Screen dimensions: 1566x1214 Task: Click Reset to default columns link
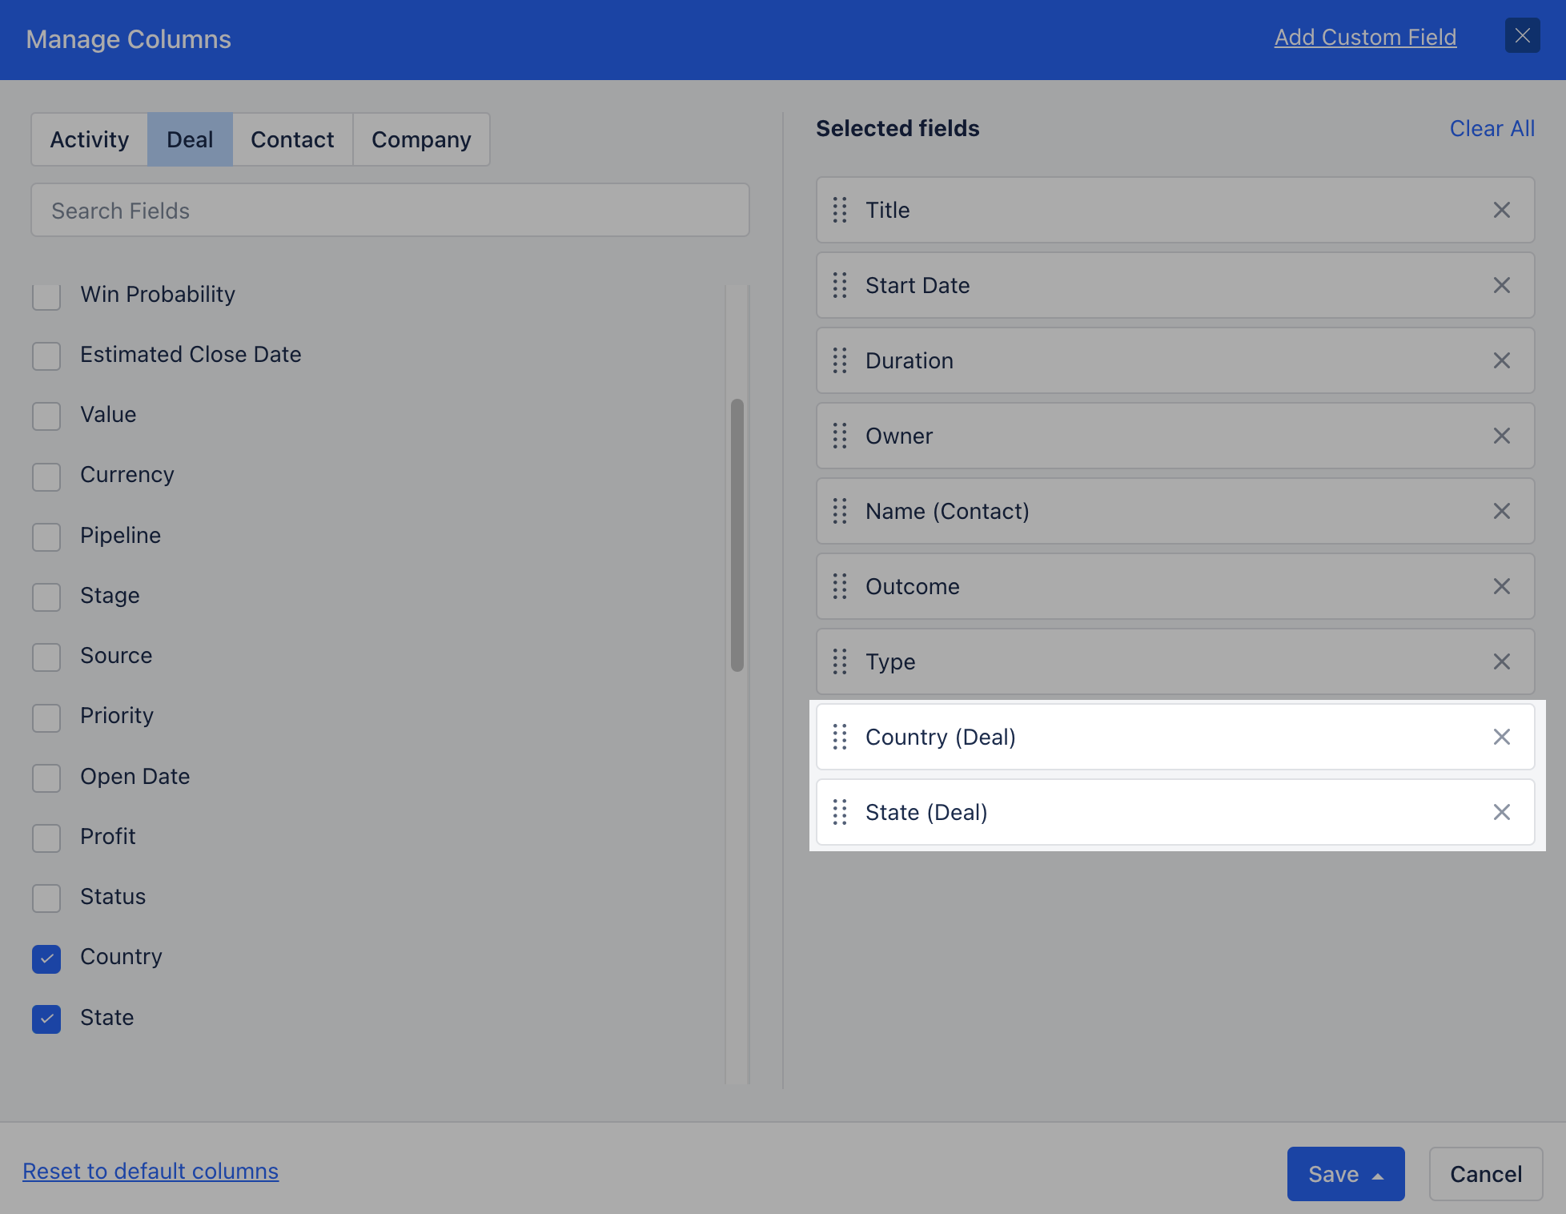point(151,1171)
